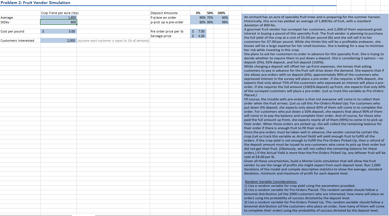The height and width of the screenshot is (216, 389).
Task: Select the Average crop yield cell showing 1,800
Action: [x=58, y=18]
